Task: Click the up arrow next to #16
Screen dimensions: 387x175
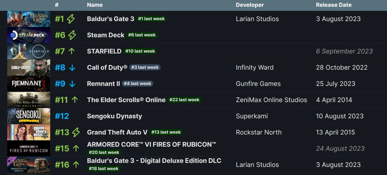Action: click(x=76, y=164)
